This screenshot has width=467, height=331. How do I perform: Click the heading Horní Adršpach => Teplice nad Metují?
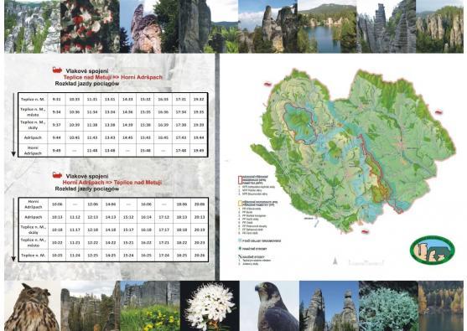112,183
